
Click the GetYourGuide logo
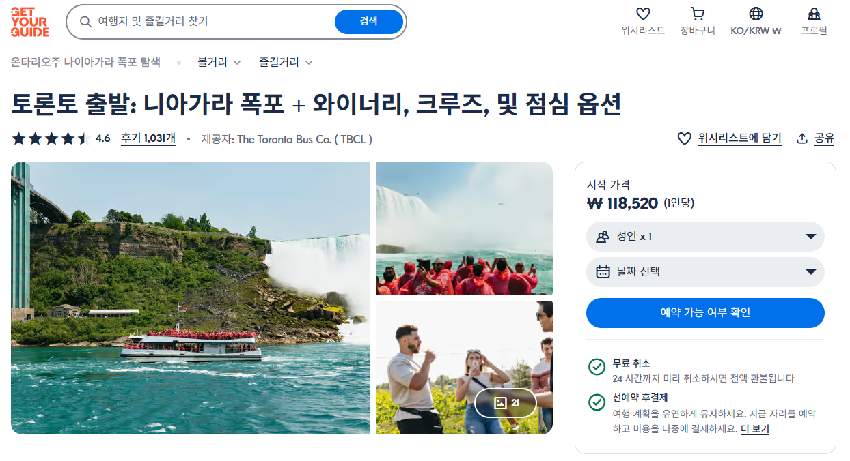pos(29,22)
